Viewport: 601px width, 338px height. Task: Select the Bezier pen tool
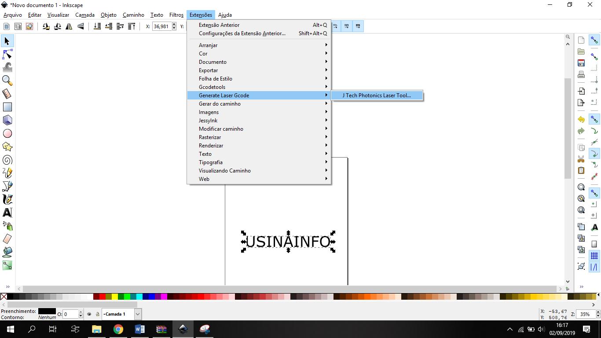tap(7, 186)
